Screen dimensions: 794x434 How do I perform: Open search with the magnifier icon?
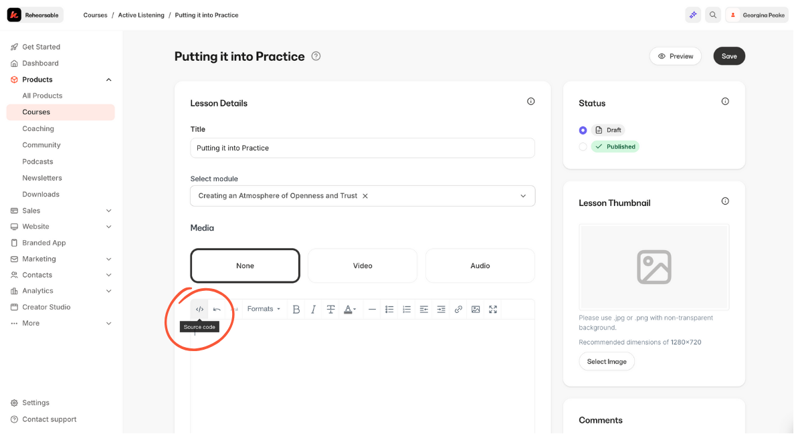pos(713,15)
